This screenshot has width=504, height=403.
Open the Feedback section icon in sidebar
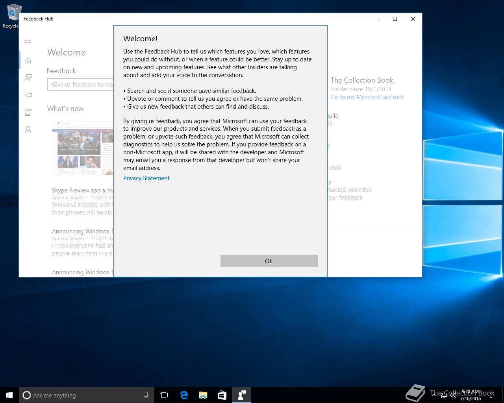28,78
